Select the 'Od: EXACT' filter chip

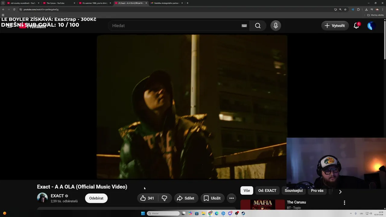[267, 190]
